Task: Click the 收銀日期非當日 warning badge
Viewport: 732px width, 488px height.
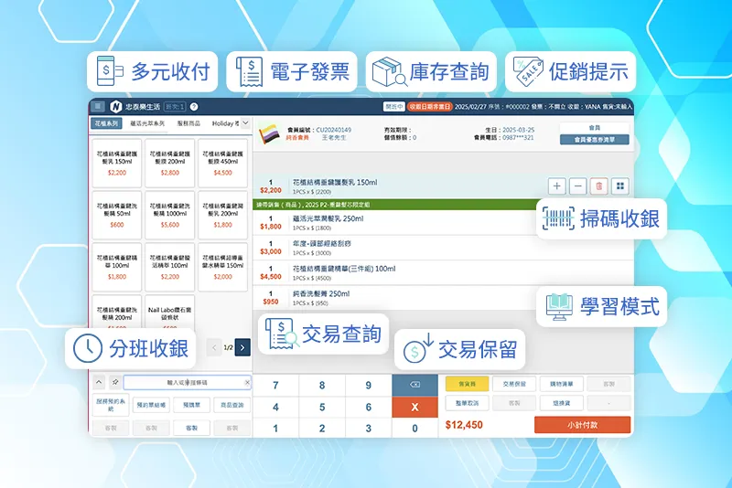Action: coord(429,107)
